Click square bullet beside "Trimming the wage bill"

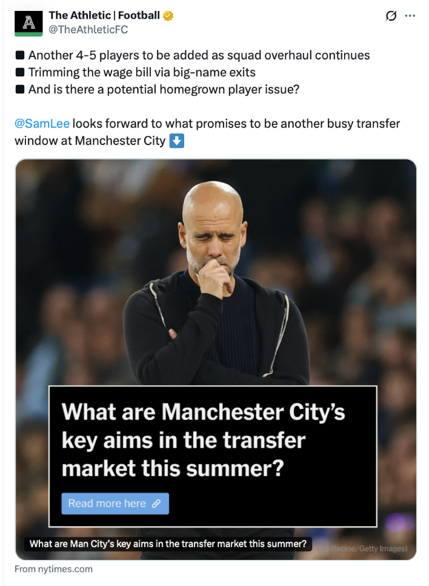point(20,73)
